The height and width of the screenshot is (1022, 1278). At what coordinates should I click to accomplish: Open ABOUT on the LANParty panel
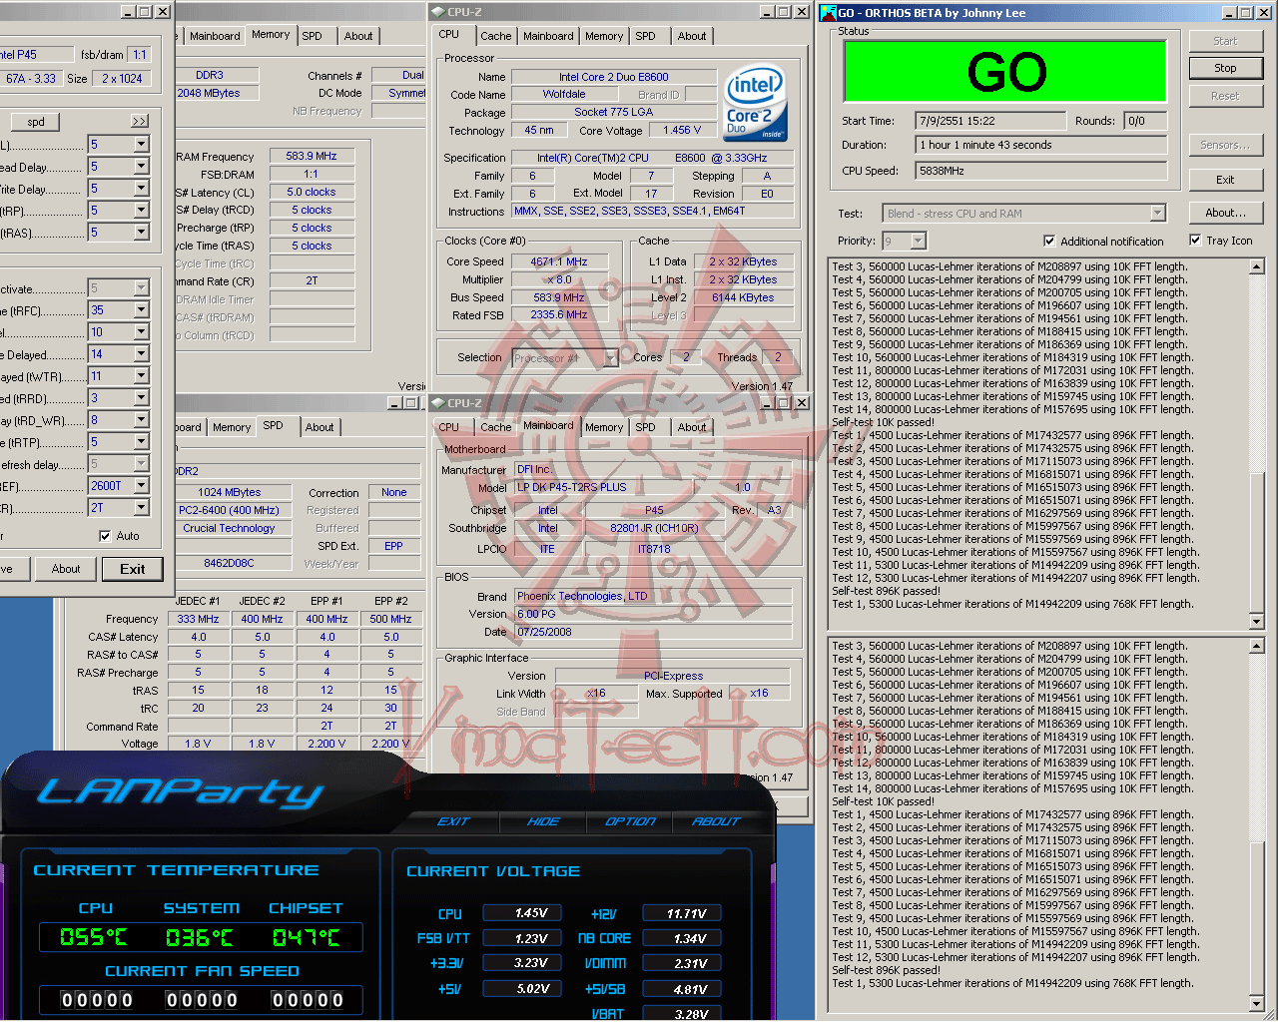tap(716, 821)
